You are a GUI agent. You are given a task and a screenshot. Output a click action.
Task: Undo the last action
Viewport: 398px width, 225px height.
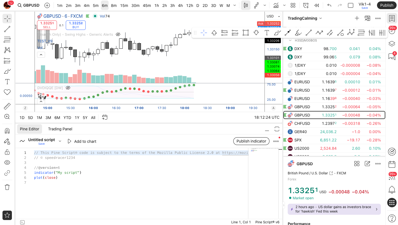pyautogui.click(x=329, y=5)
